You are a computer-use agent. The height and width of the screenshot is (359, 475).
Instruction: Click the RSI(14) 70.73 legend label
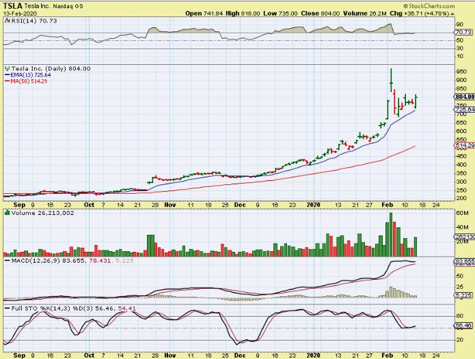coord(34,21)
